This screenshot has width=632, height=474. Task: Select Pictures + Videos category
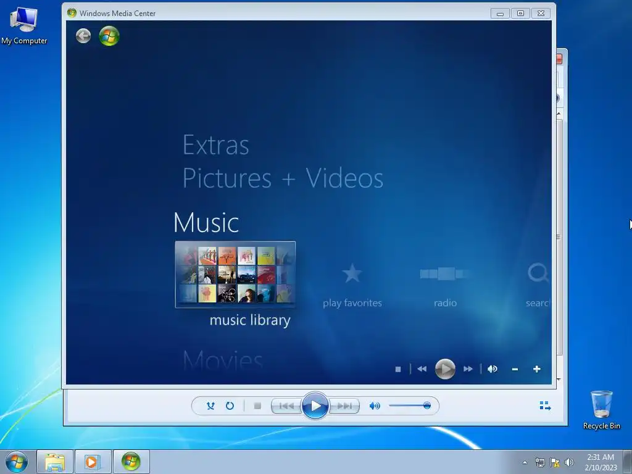(x=283, y=178)
